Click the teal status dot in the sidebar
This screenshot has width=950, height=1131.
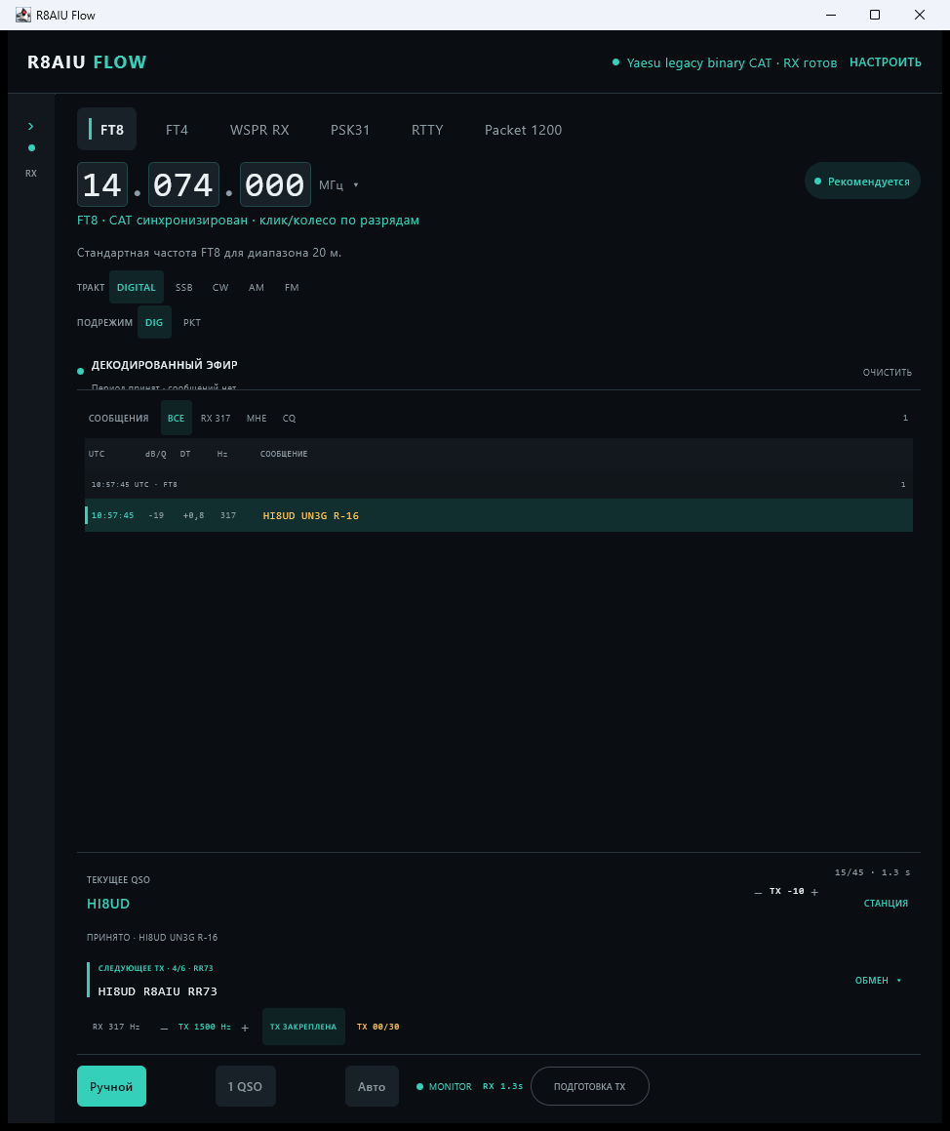click(x=31, y=148)
